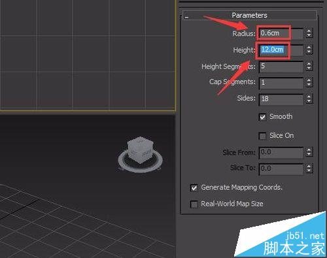Click the "Slice To:" label text
The image size is (327, 258).
point(243,168)
